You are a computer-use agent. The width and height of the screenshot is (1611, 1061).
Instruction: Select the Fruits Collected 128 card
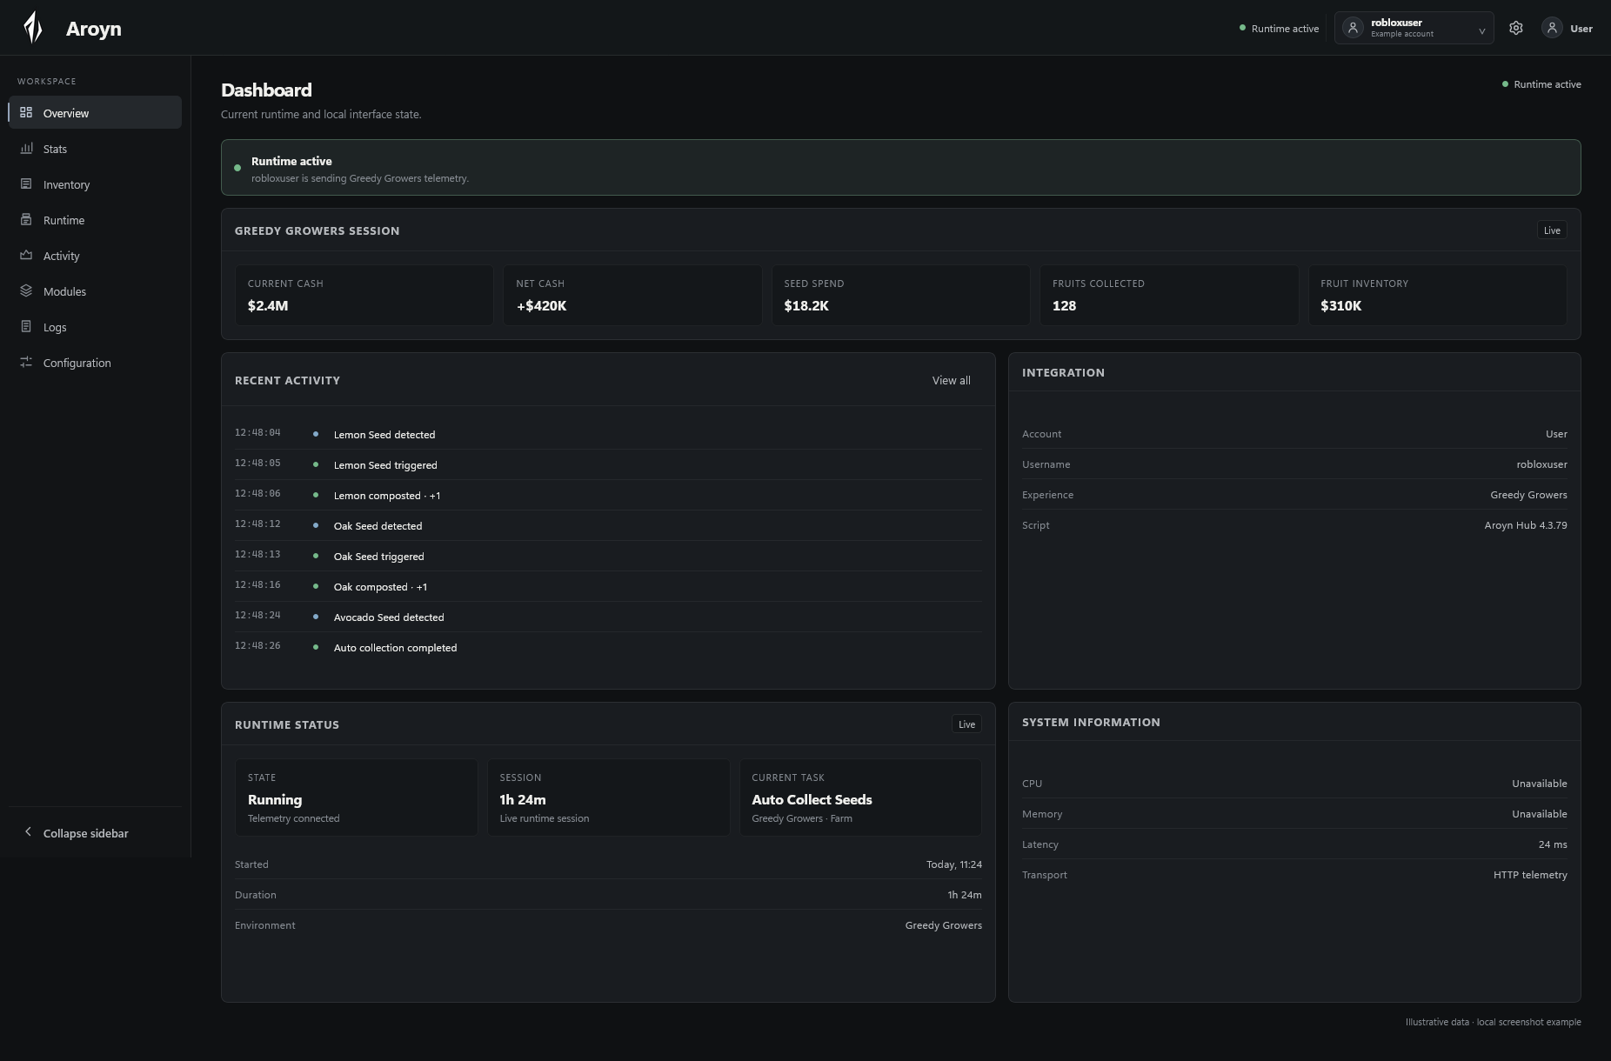point(1169,296)
